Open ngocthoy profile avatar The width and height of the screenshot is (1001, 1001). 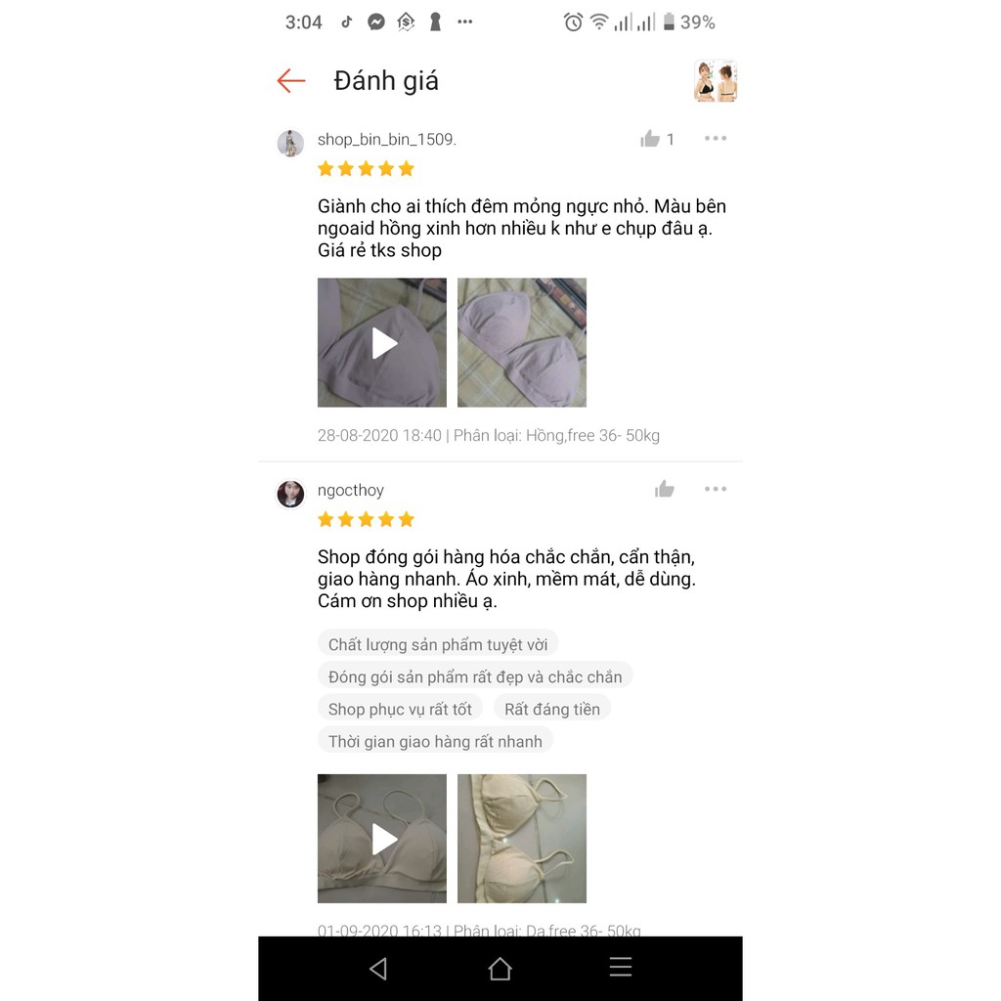tap(290, 494)
